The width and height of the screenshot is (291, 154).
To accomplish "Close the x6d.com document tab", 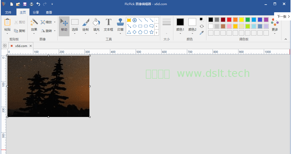I will (x=31, y=46).
